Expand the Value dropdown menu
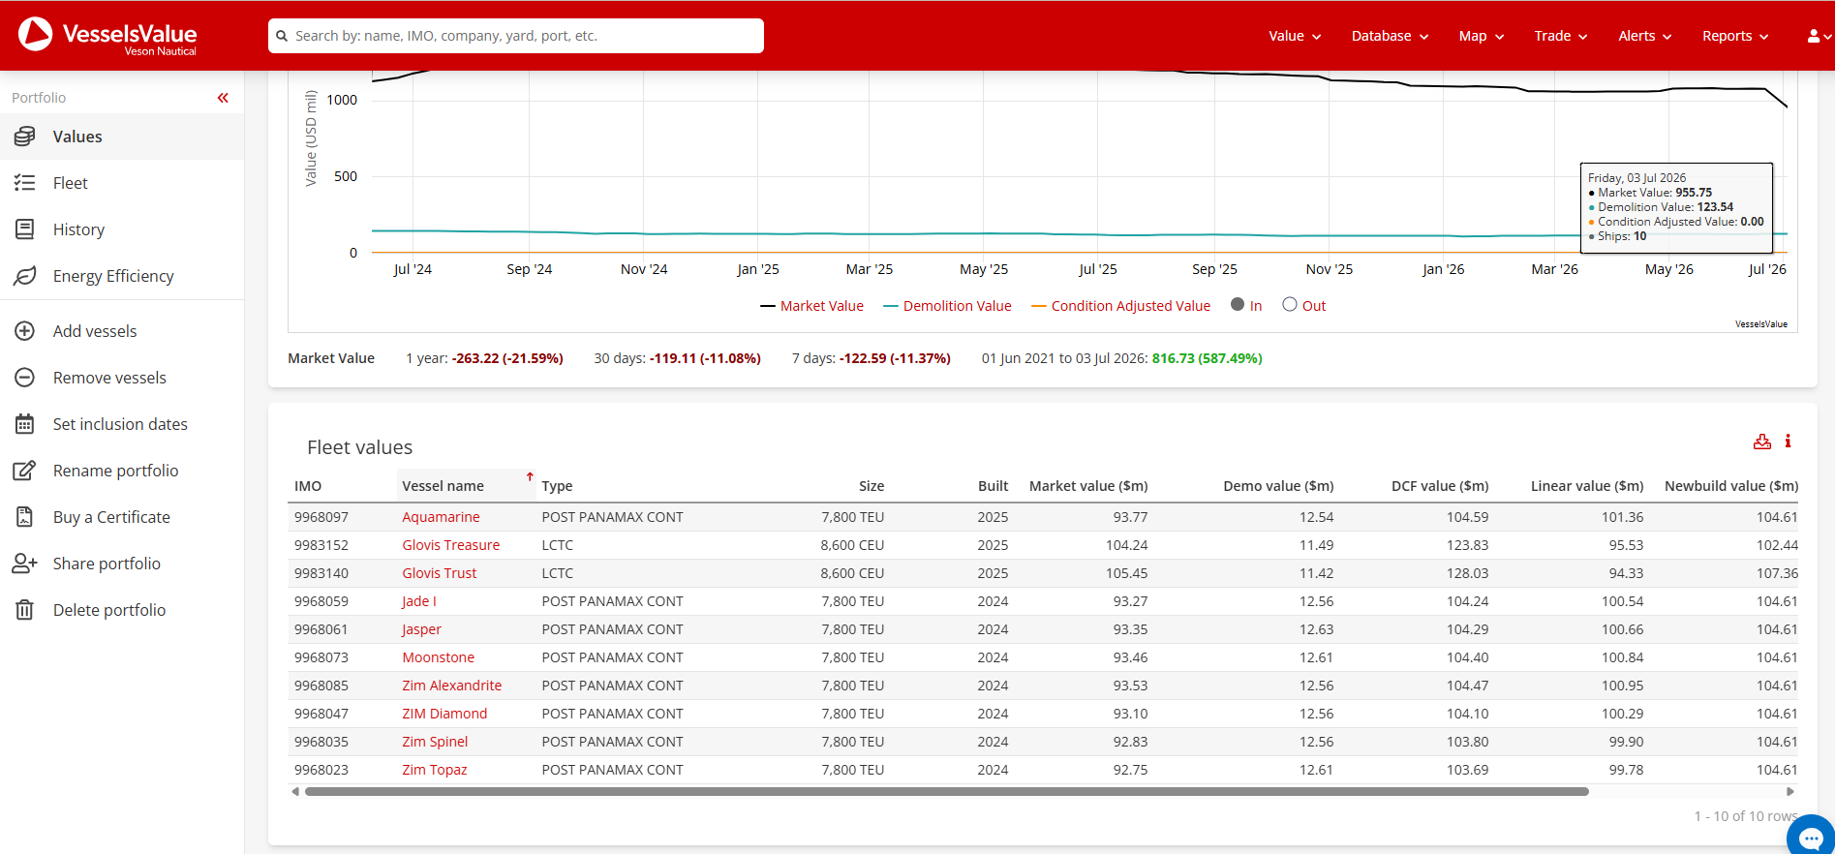 [x=1295, y=36]
